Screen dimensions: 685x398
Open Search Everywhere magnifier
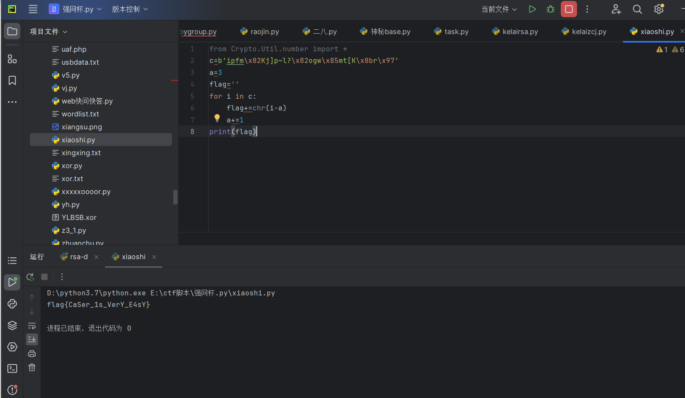(x=638, y=9)
